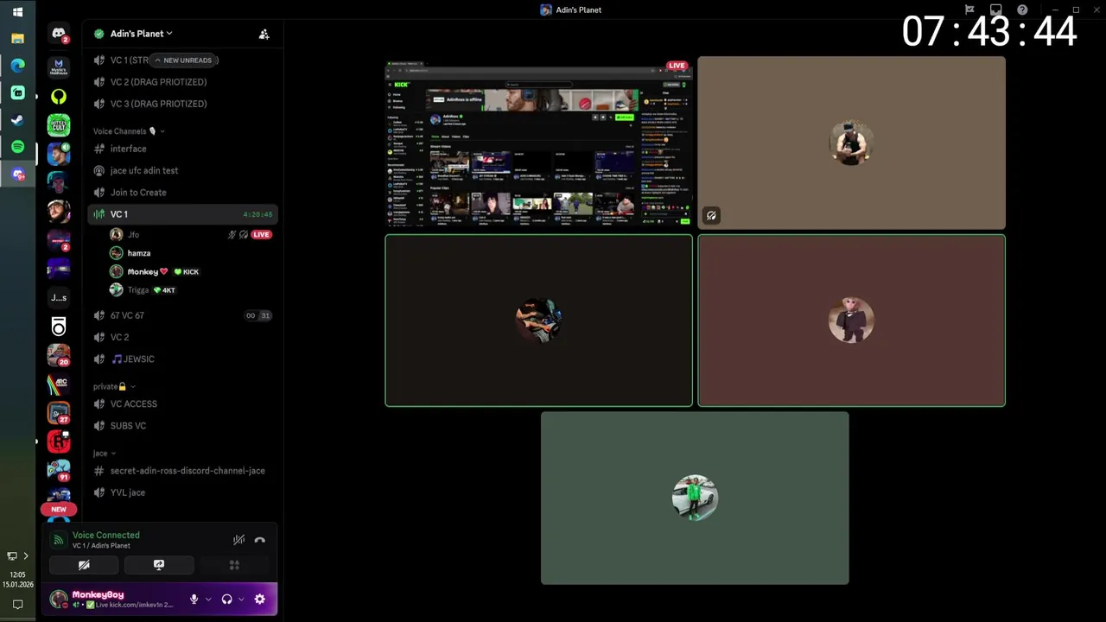
Task: Jump to NEW UNREADS pill
Action: click(x=183, y=60)
